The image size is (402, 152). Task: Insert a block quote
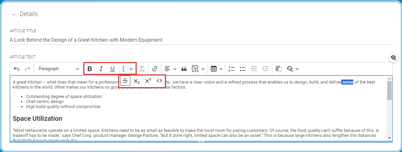[x=184, y=69]
